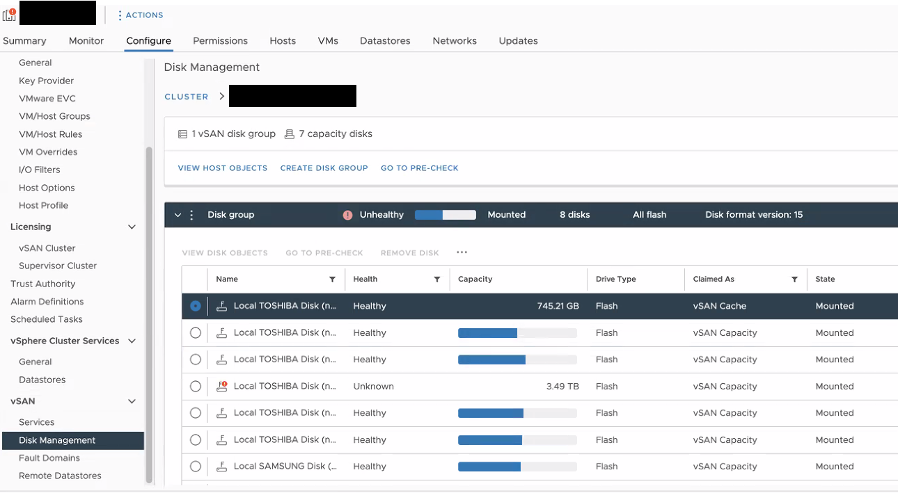
Task: Collapse the Disk group row chevron
Action: [x=178, y=215]
